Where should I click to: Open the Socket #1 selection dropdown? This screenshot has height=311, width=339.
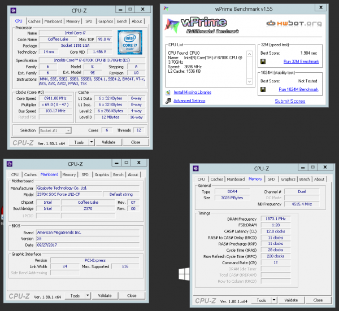(55, 130)
